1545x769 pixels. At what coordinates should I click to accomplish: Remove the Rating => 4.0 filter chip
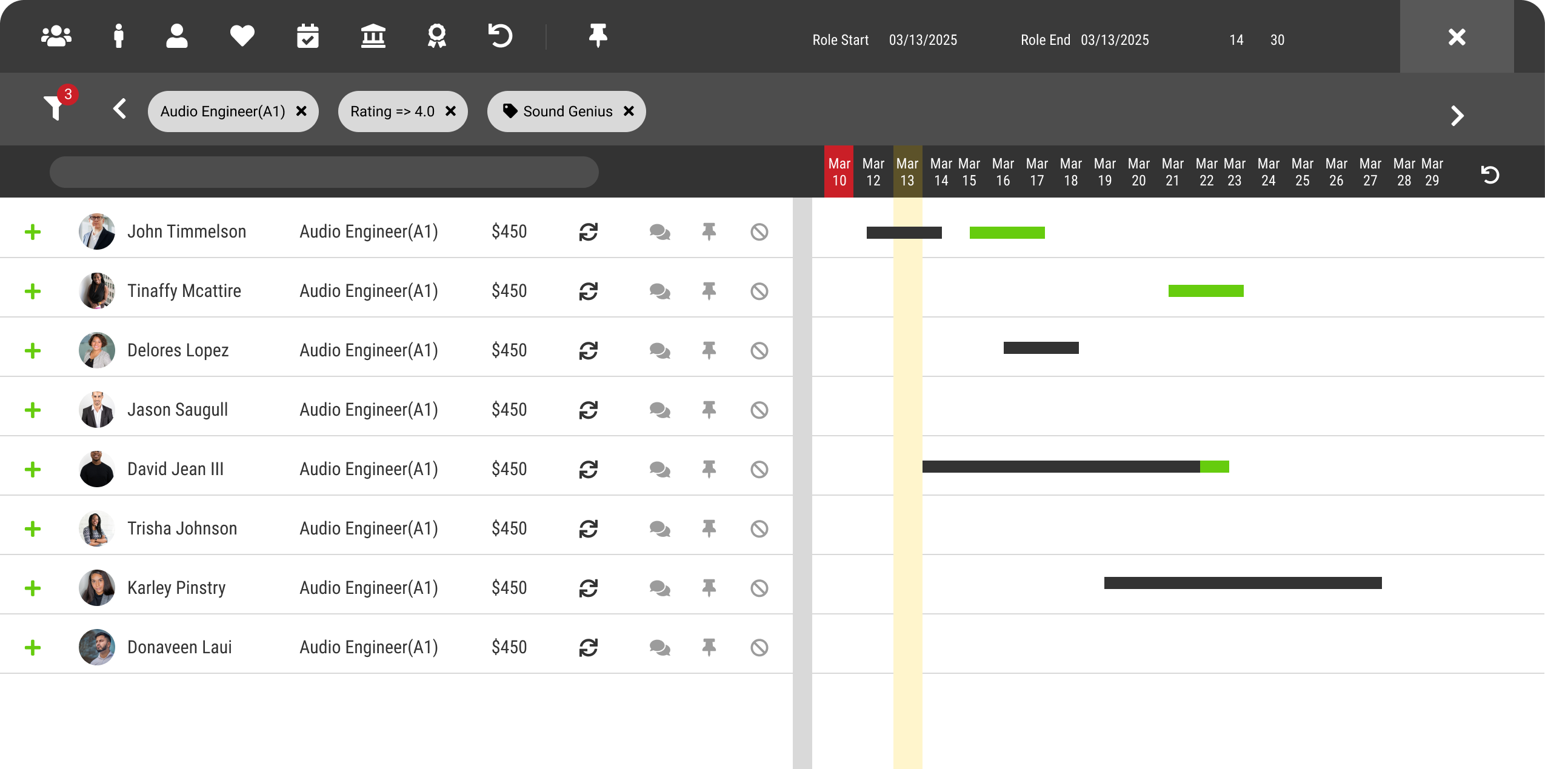(450, 112)
